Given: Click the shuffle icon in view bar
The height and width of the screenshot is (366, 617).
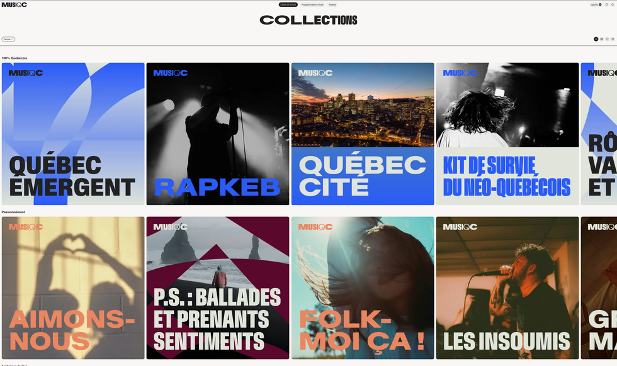Looking at the screenshot, I should [x=613, y=39].
